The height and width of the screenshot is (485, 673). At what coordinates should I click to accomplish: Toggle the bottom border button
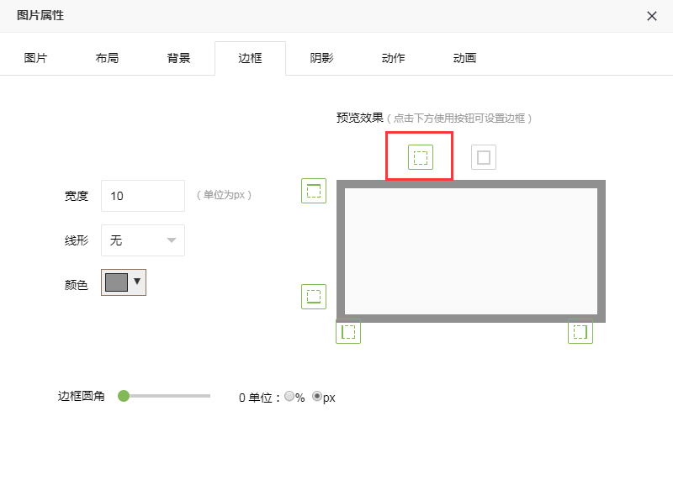pos(314,297)
